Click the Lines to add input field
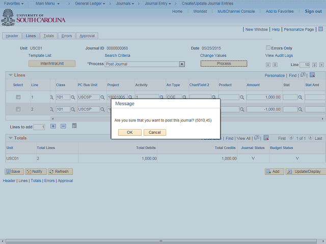 tap(39, 127)
